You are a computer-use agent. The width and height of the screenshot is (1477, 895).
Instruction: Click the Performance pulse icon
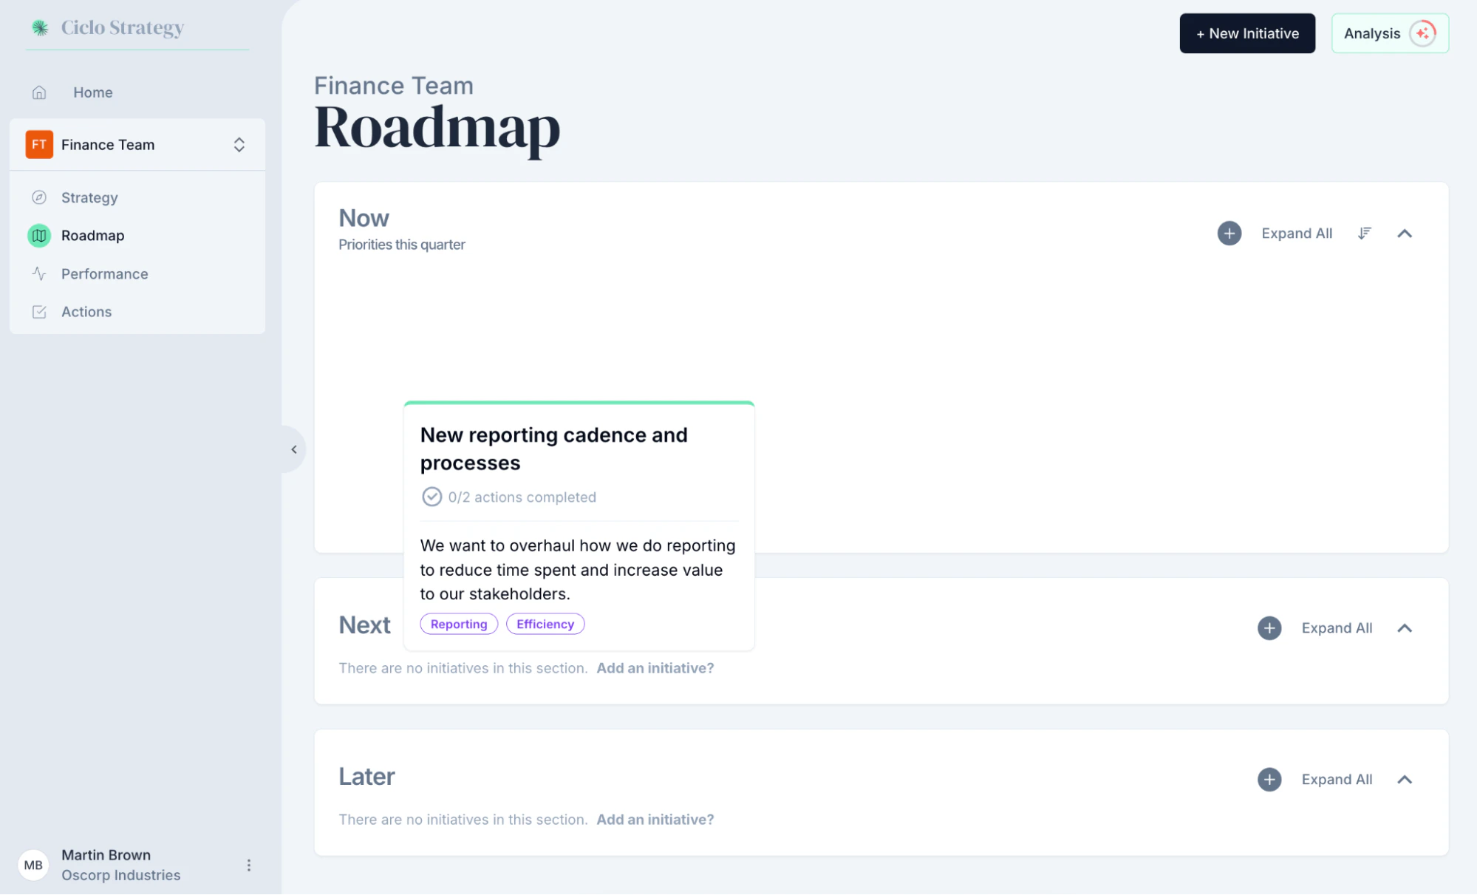[39, 274]
